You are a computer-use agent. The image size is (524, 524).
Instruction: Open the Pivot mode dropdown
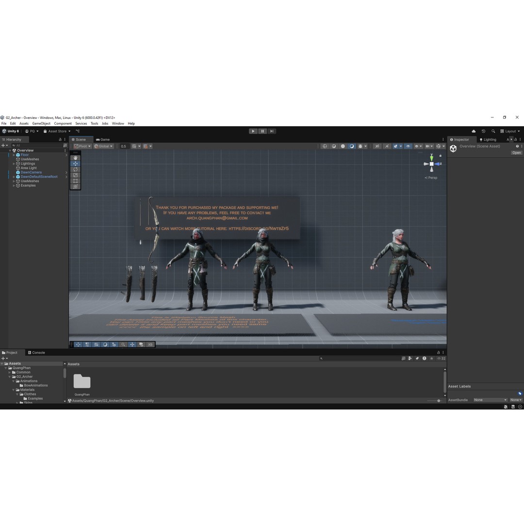click(82, 147)
